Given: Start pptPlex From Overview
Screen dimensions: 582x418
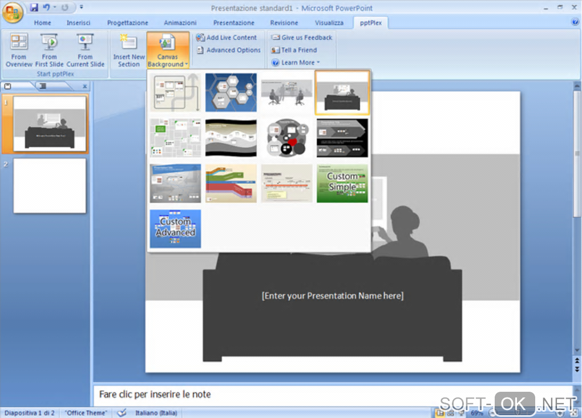Looking at the screenshot, I should 19,50.
